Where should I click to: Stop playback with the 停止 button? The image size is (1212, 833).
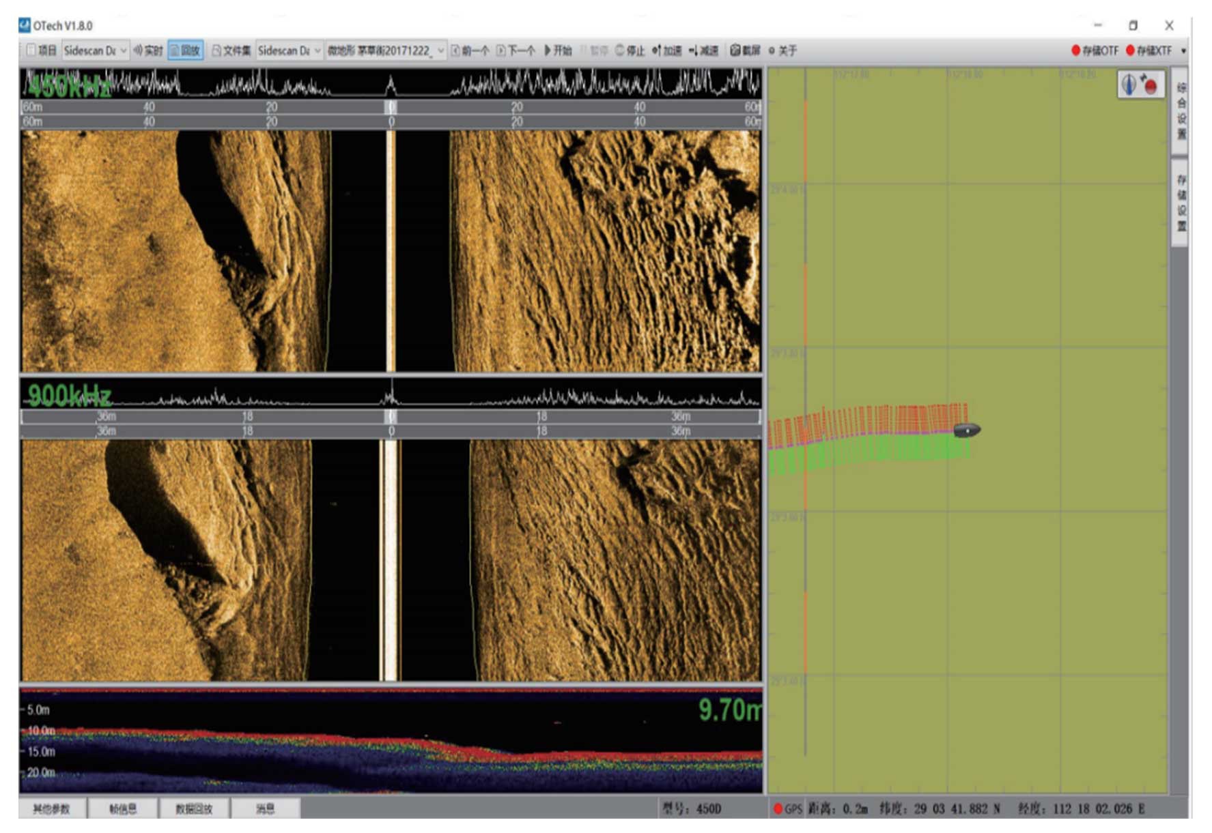point(630,50)
